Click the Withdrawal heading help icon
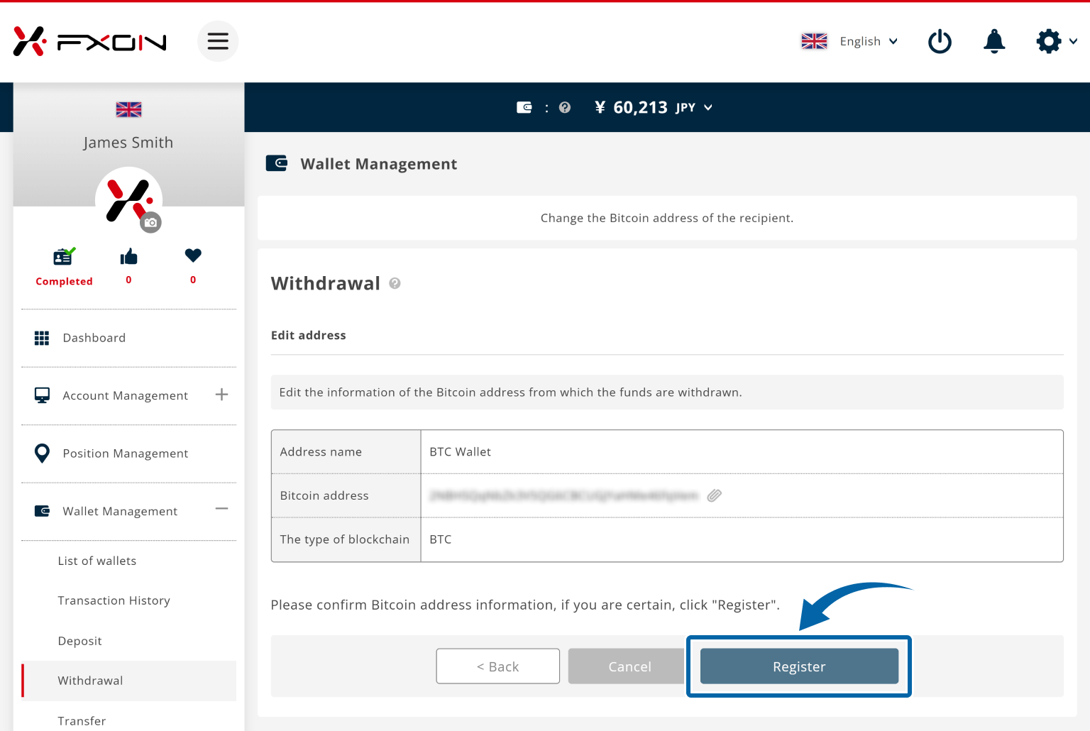The height and width of the screenshot is (731, 1090). 395,283
